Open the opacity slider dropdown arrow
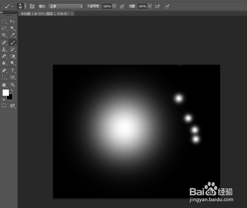Viewport: 247px width, 208px height. tap(114, 7)
